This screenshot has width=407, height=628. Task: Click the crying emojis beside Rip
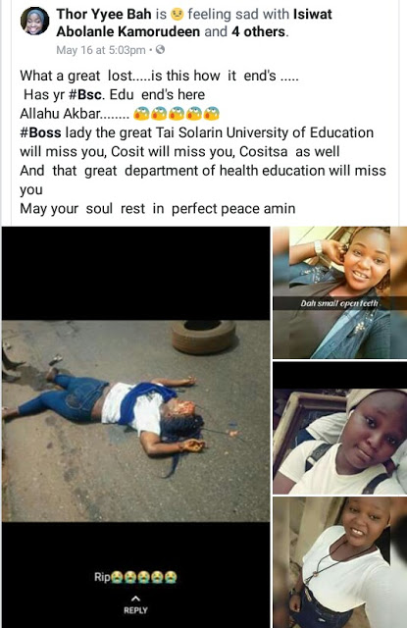[143, 577]
